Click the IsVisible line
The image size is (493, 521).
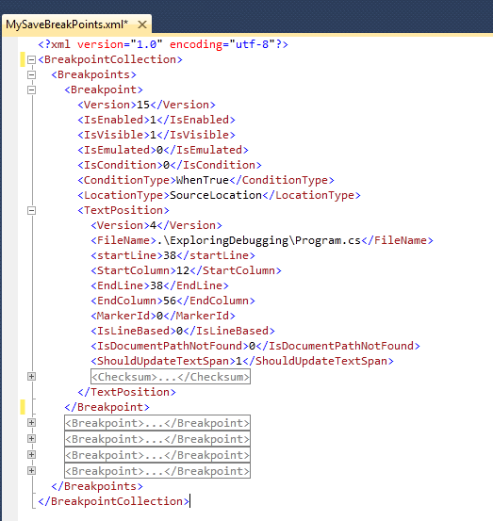(x=156, y=135)
